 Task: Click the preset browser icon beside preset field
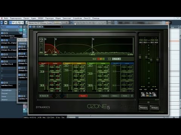(x=61, y=27)
